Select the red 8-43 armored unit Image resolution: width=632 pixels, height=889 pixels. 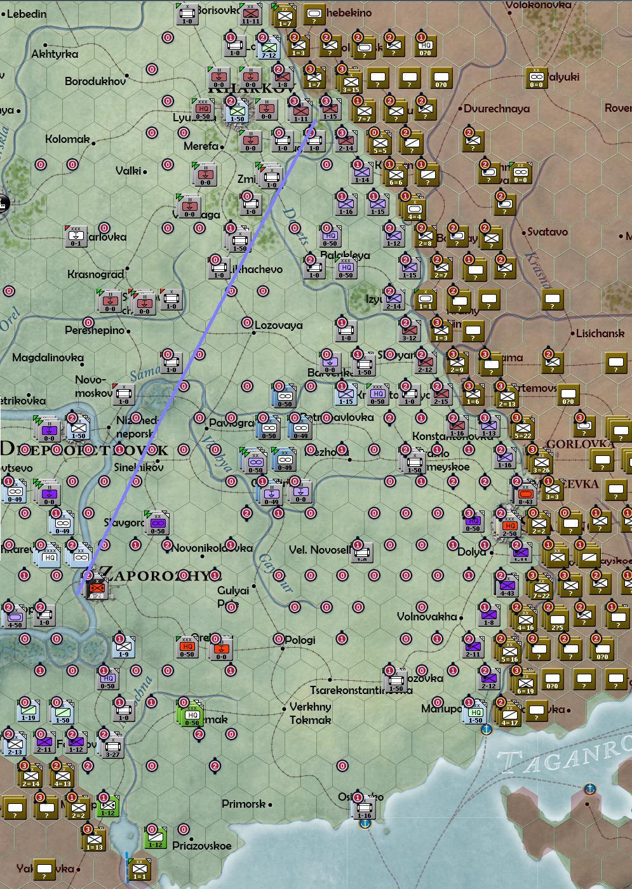[x=525, y=495]
